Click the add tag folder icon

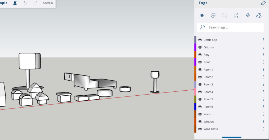click(x=225, y=15)
